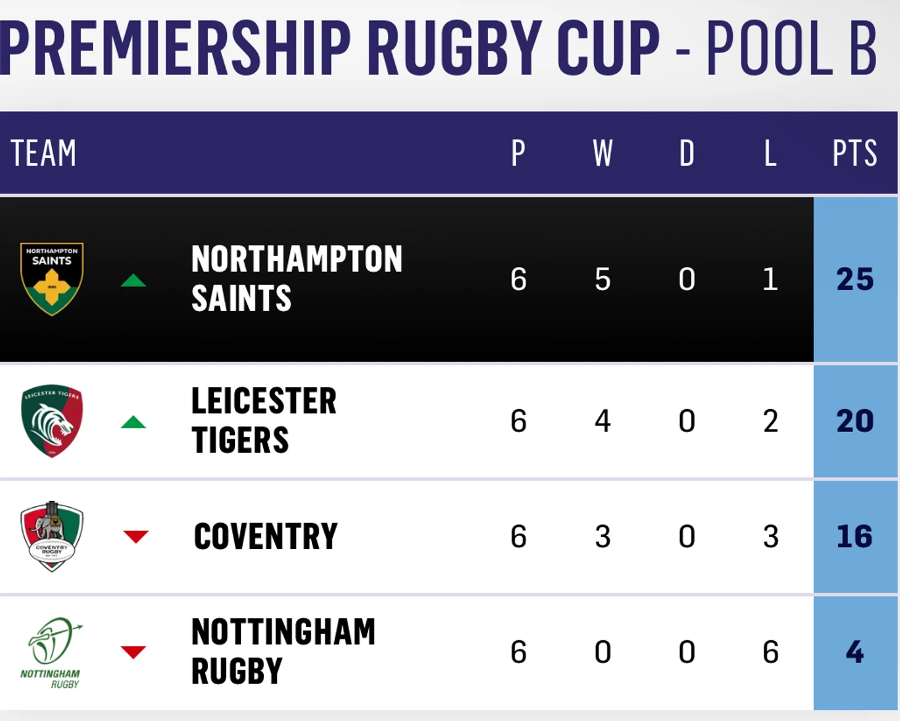Click the Leicester Tigers crest logo
The height and width of the screenshot is (721, 900).
click(52, 421)
